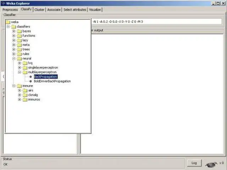This screenshot has width=227, height=170.
Task: Click the BoldDriverBackPropagation leaf bullet icon
Action: (31, 81)
